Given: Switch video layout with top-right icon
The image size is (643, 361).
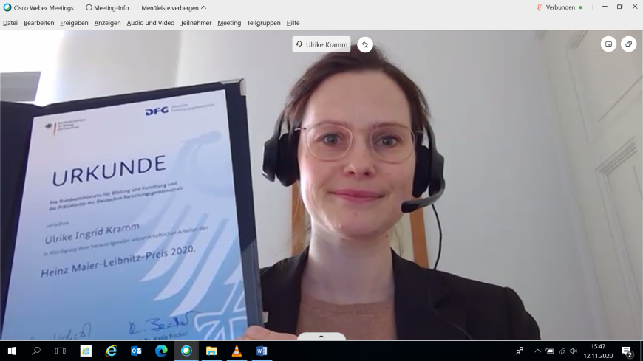Looking at the screenshot, I should point(629,44).
